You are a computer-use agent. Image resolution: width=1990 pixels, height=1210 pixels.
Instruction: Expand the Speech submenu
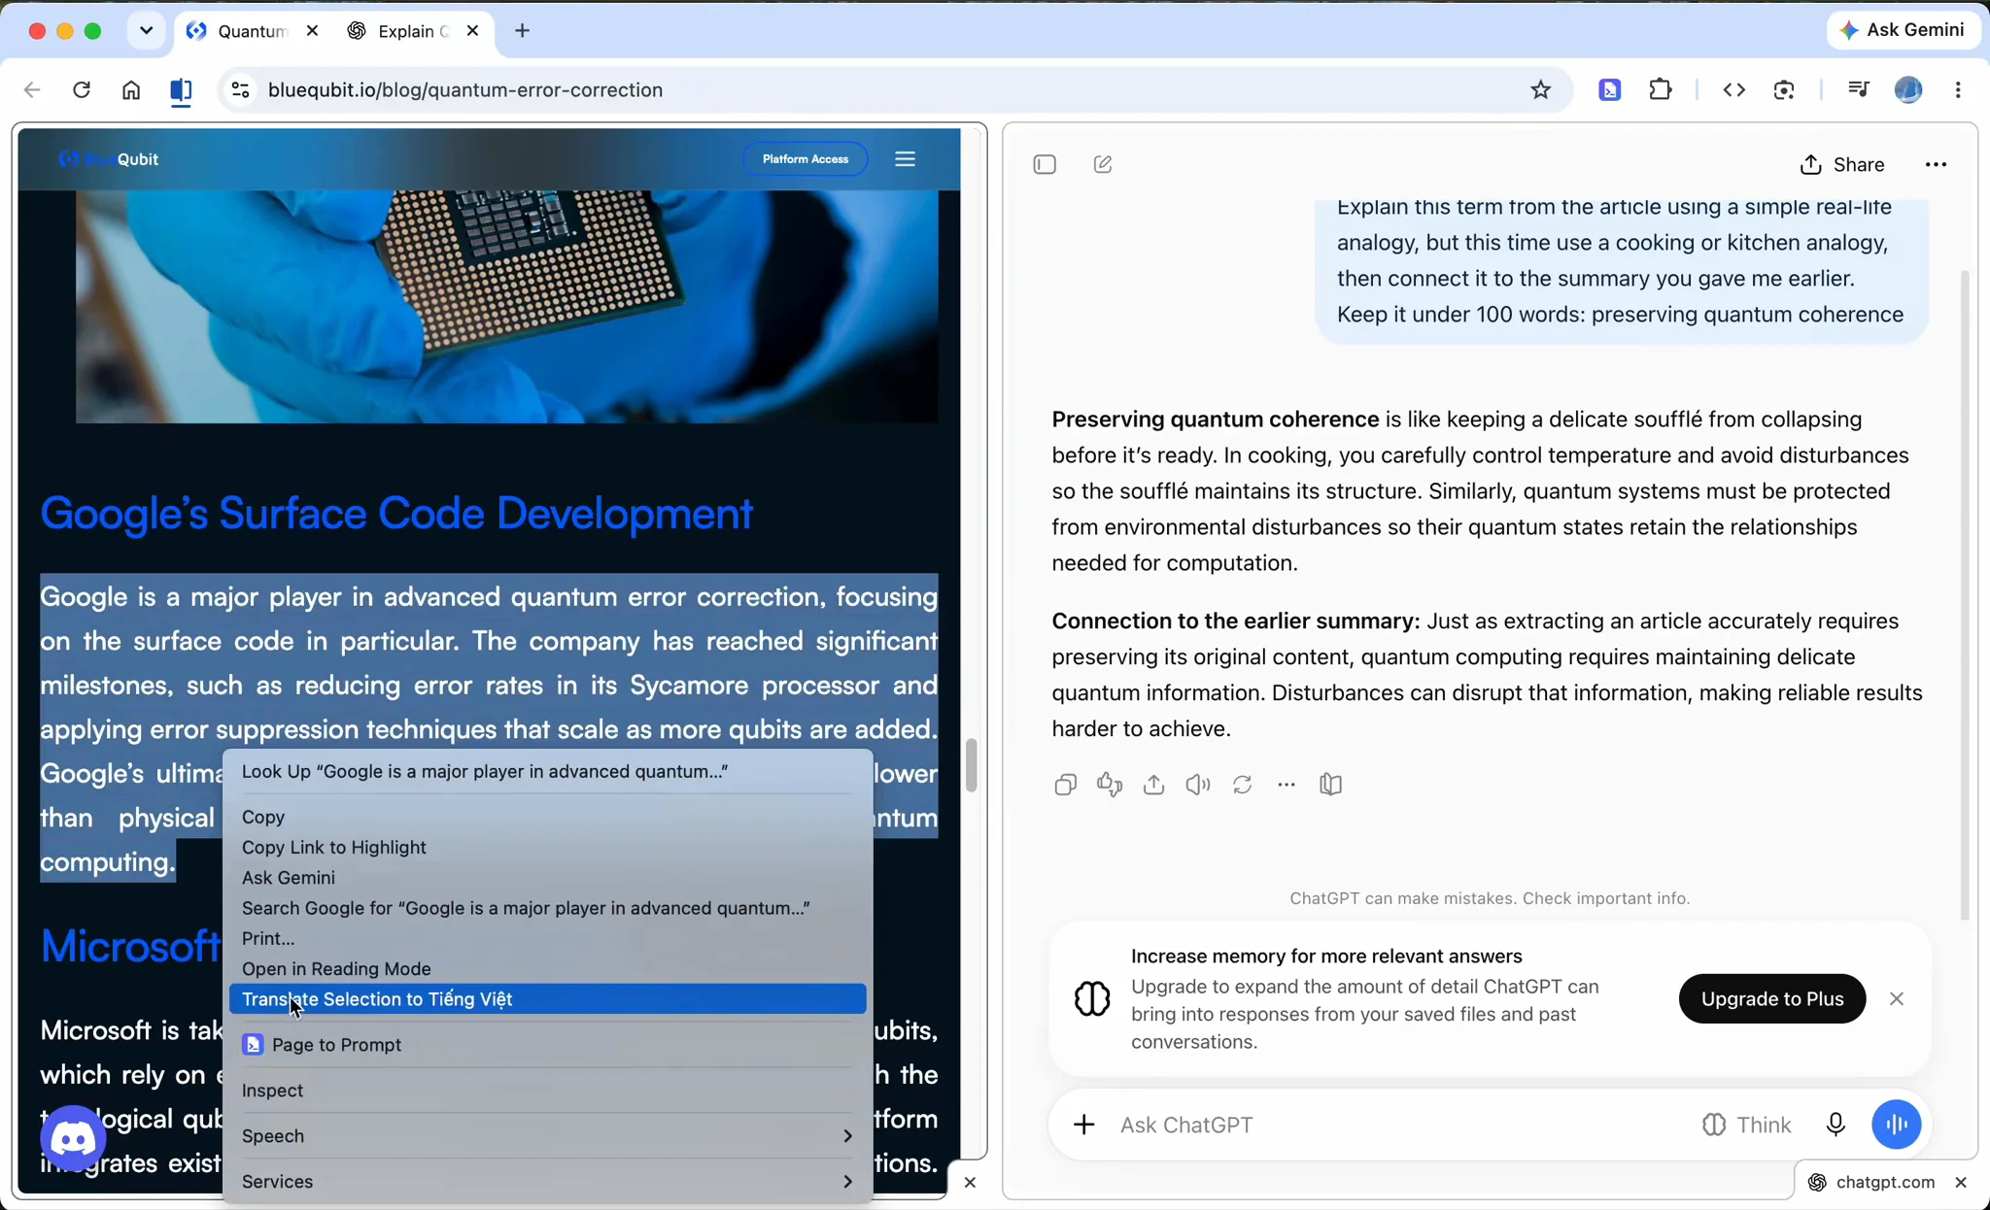(547, 1136)
